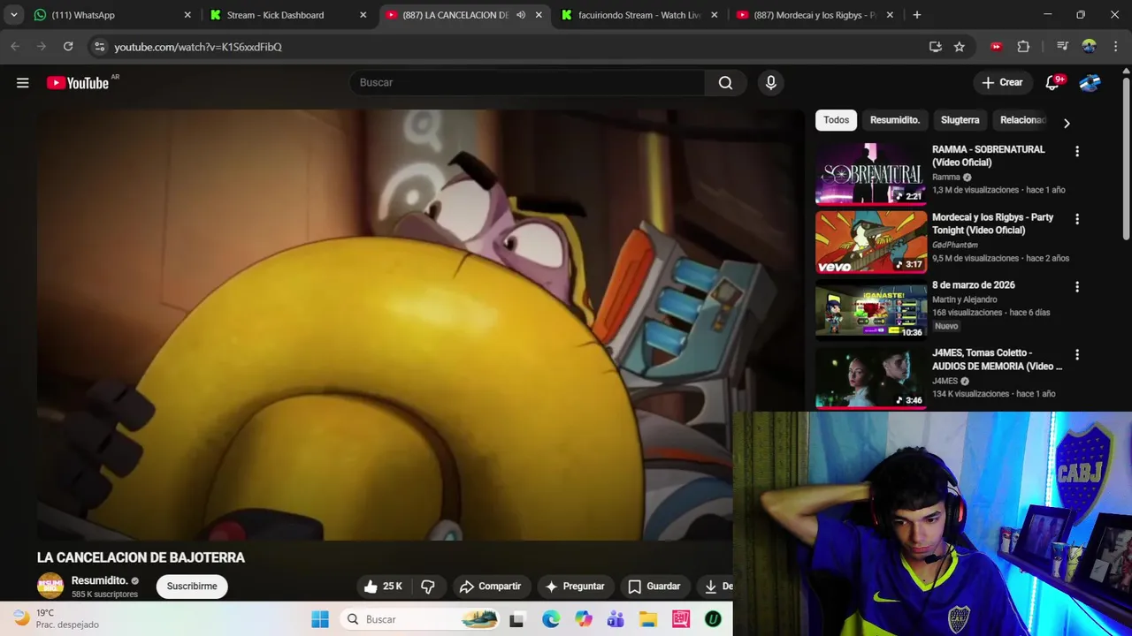This screenshot has width=1132, height=636.
Task: Go to the YouTube home logo
Action: (78, 83)
